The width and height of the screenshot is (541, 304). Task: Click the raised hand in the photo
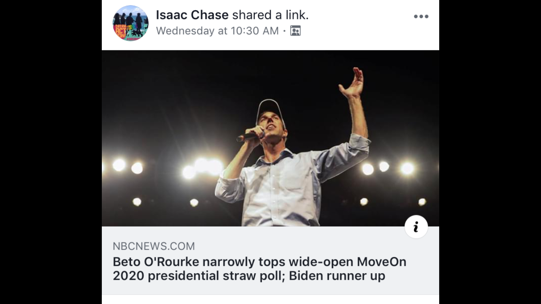pos(352,83)
